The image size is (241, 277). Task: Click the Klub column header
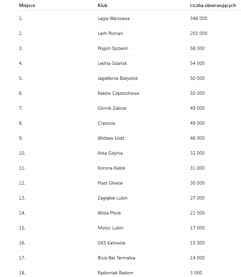[x=102, y=6]
